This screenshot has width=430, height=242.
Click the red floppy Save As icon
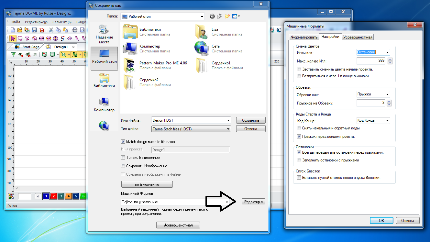[x=41, y=30]
